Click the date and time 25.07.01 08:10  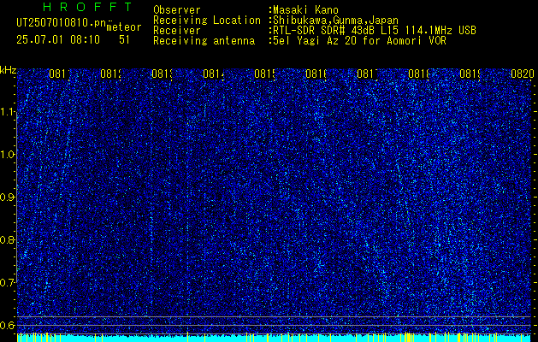coord(58,40)
